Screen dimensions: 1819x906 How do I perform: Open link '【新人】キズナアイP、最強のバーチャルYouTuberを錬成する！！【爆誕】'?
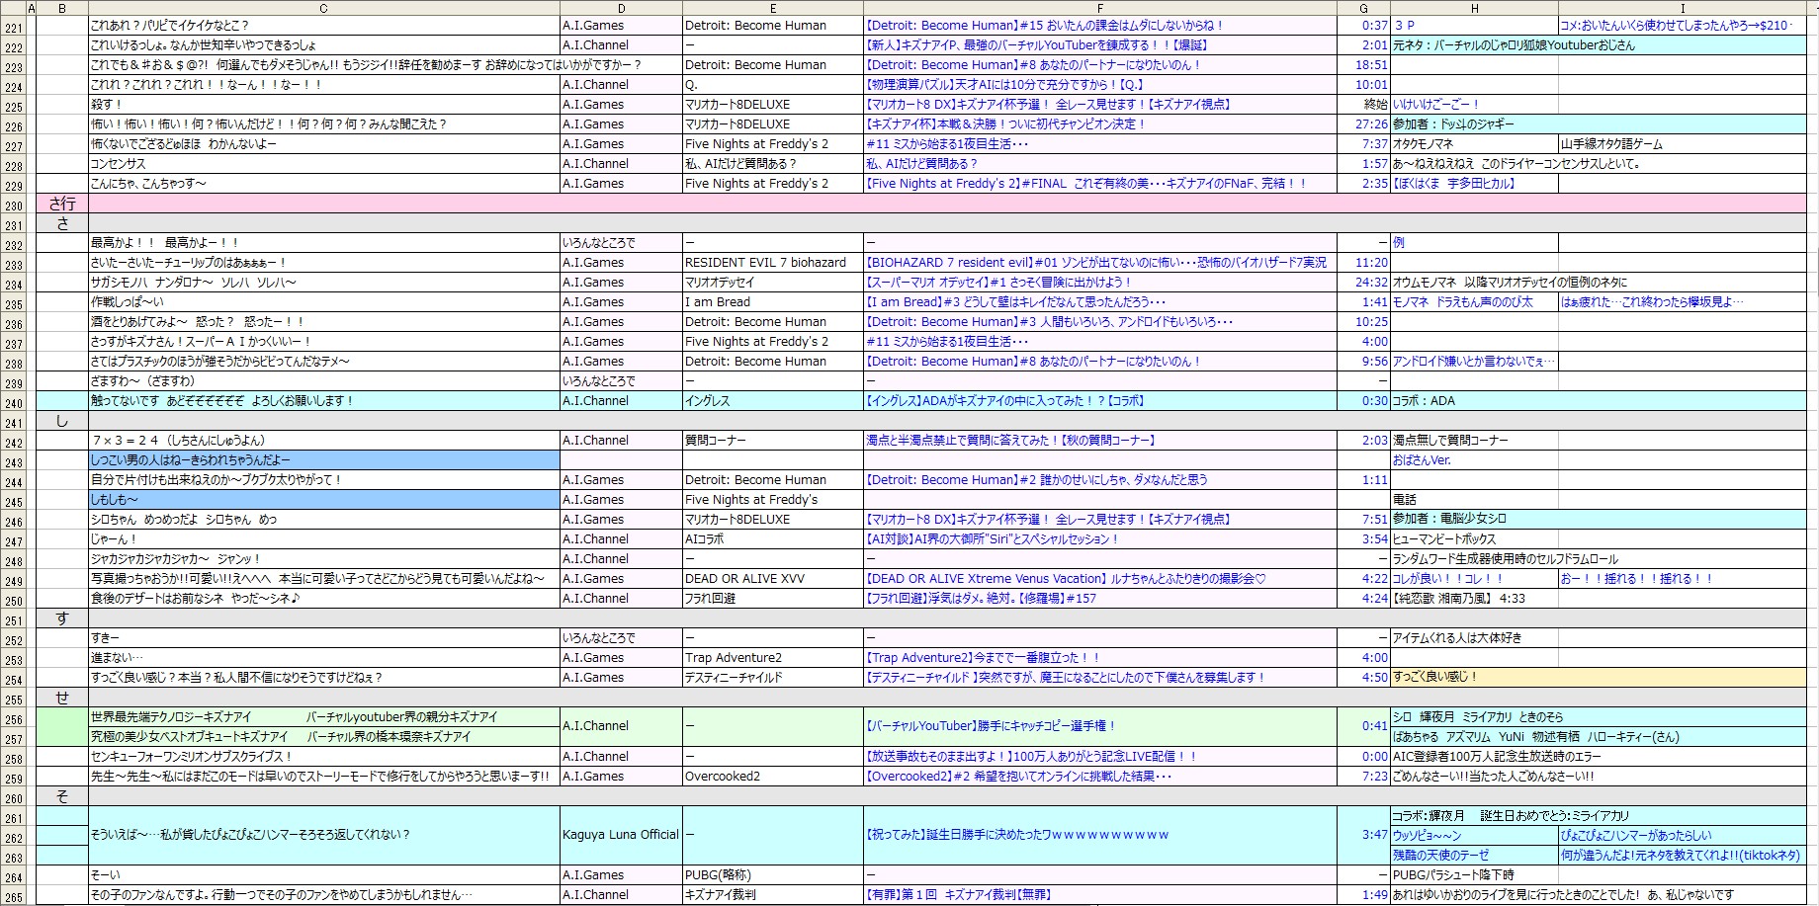[1036, 45]
